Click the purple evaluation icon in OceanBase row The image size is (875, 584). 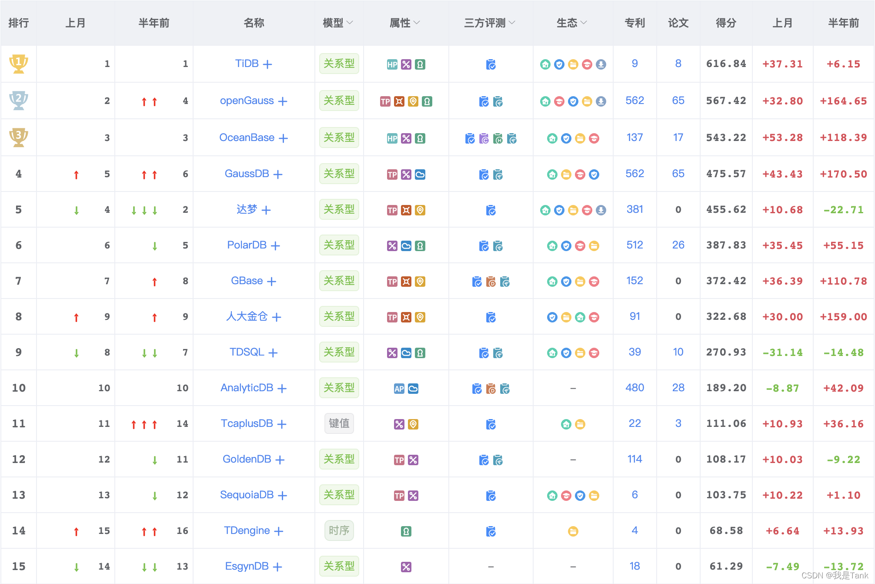click(x=484, y=138)
